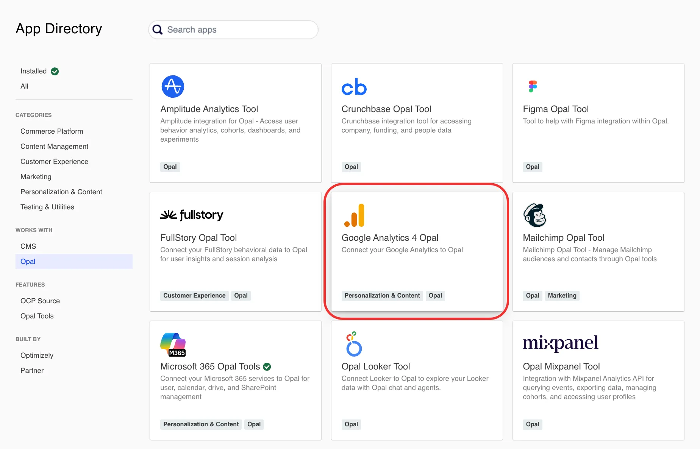The width and height of the screenshot is (700, 449).
Task: Click FullStory behavioral data description
Action: coord(234,254)
